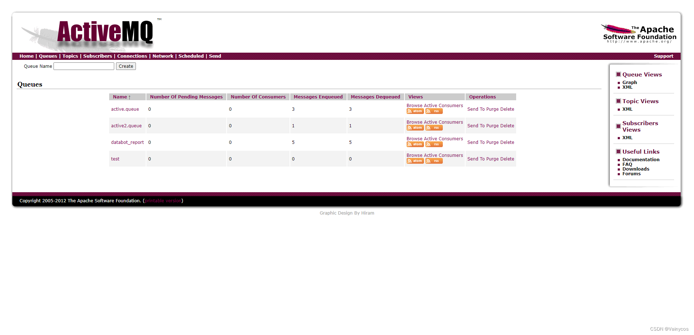Browse the active2.queue messages

point(414,122)
